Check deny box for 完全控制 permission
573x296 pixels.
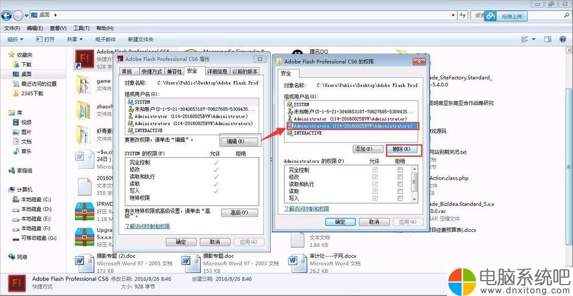[x=400, y=170]
